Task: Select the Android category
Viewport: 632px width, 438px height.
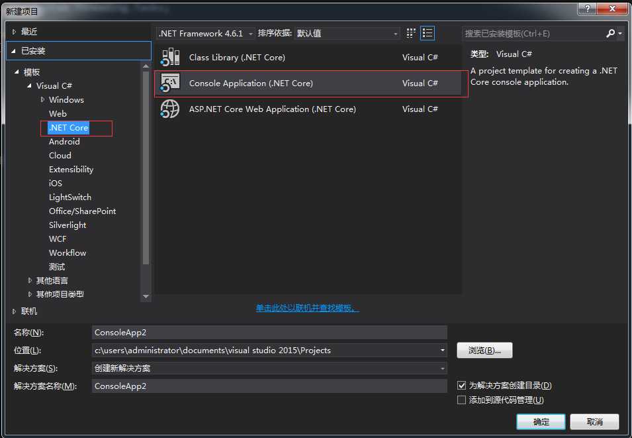Action: (64, 141)
